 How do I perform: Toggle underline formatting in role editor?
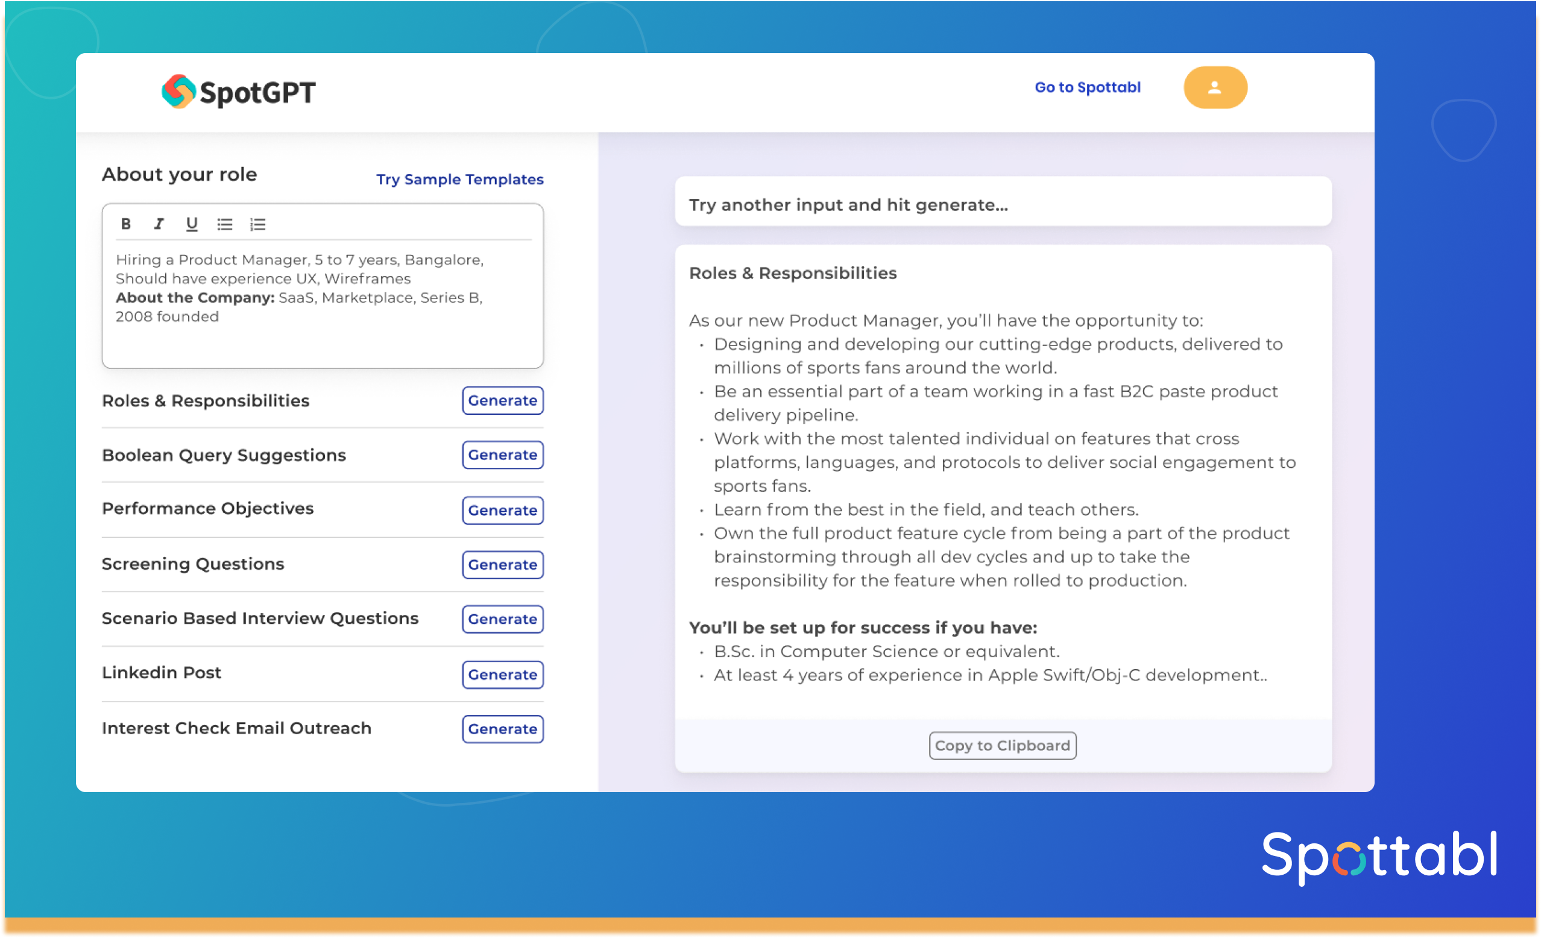(x=192, y=224)
